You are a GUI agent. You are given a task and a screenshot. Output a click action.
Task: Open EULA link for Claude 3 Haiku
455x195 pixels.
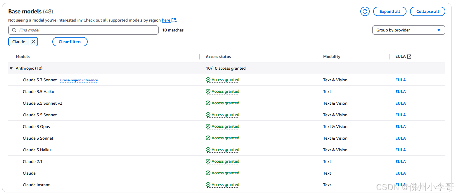tap(400, 150)
